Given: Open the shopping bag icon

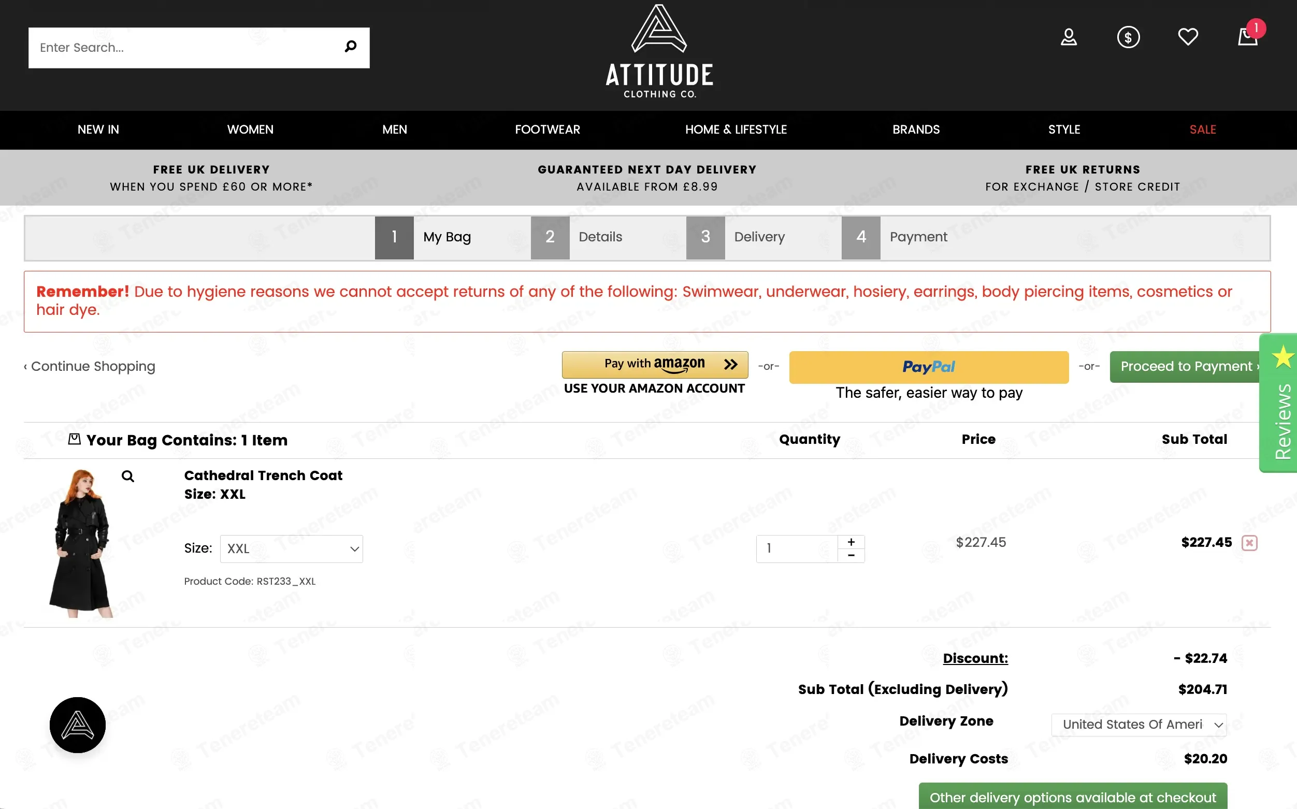Looking at the screenshot, I should coord(1248,36).
